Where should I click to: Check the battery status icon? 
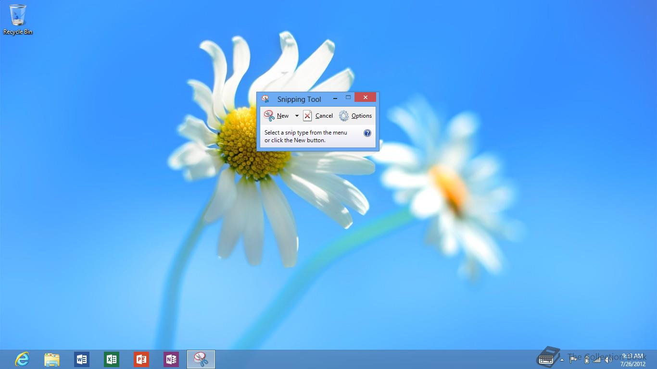[587, 359]
